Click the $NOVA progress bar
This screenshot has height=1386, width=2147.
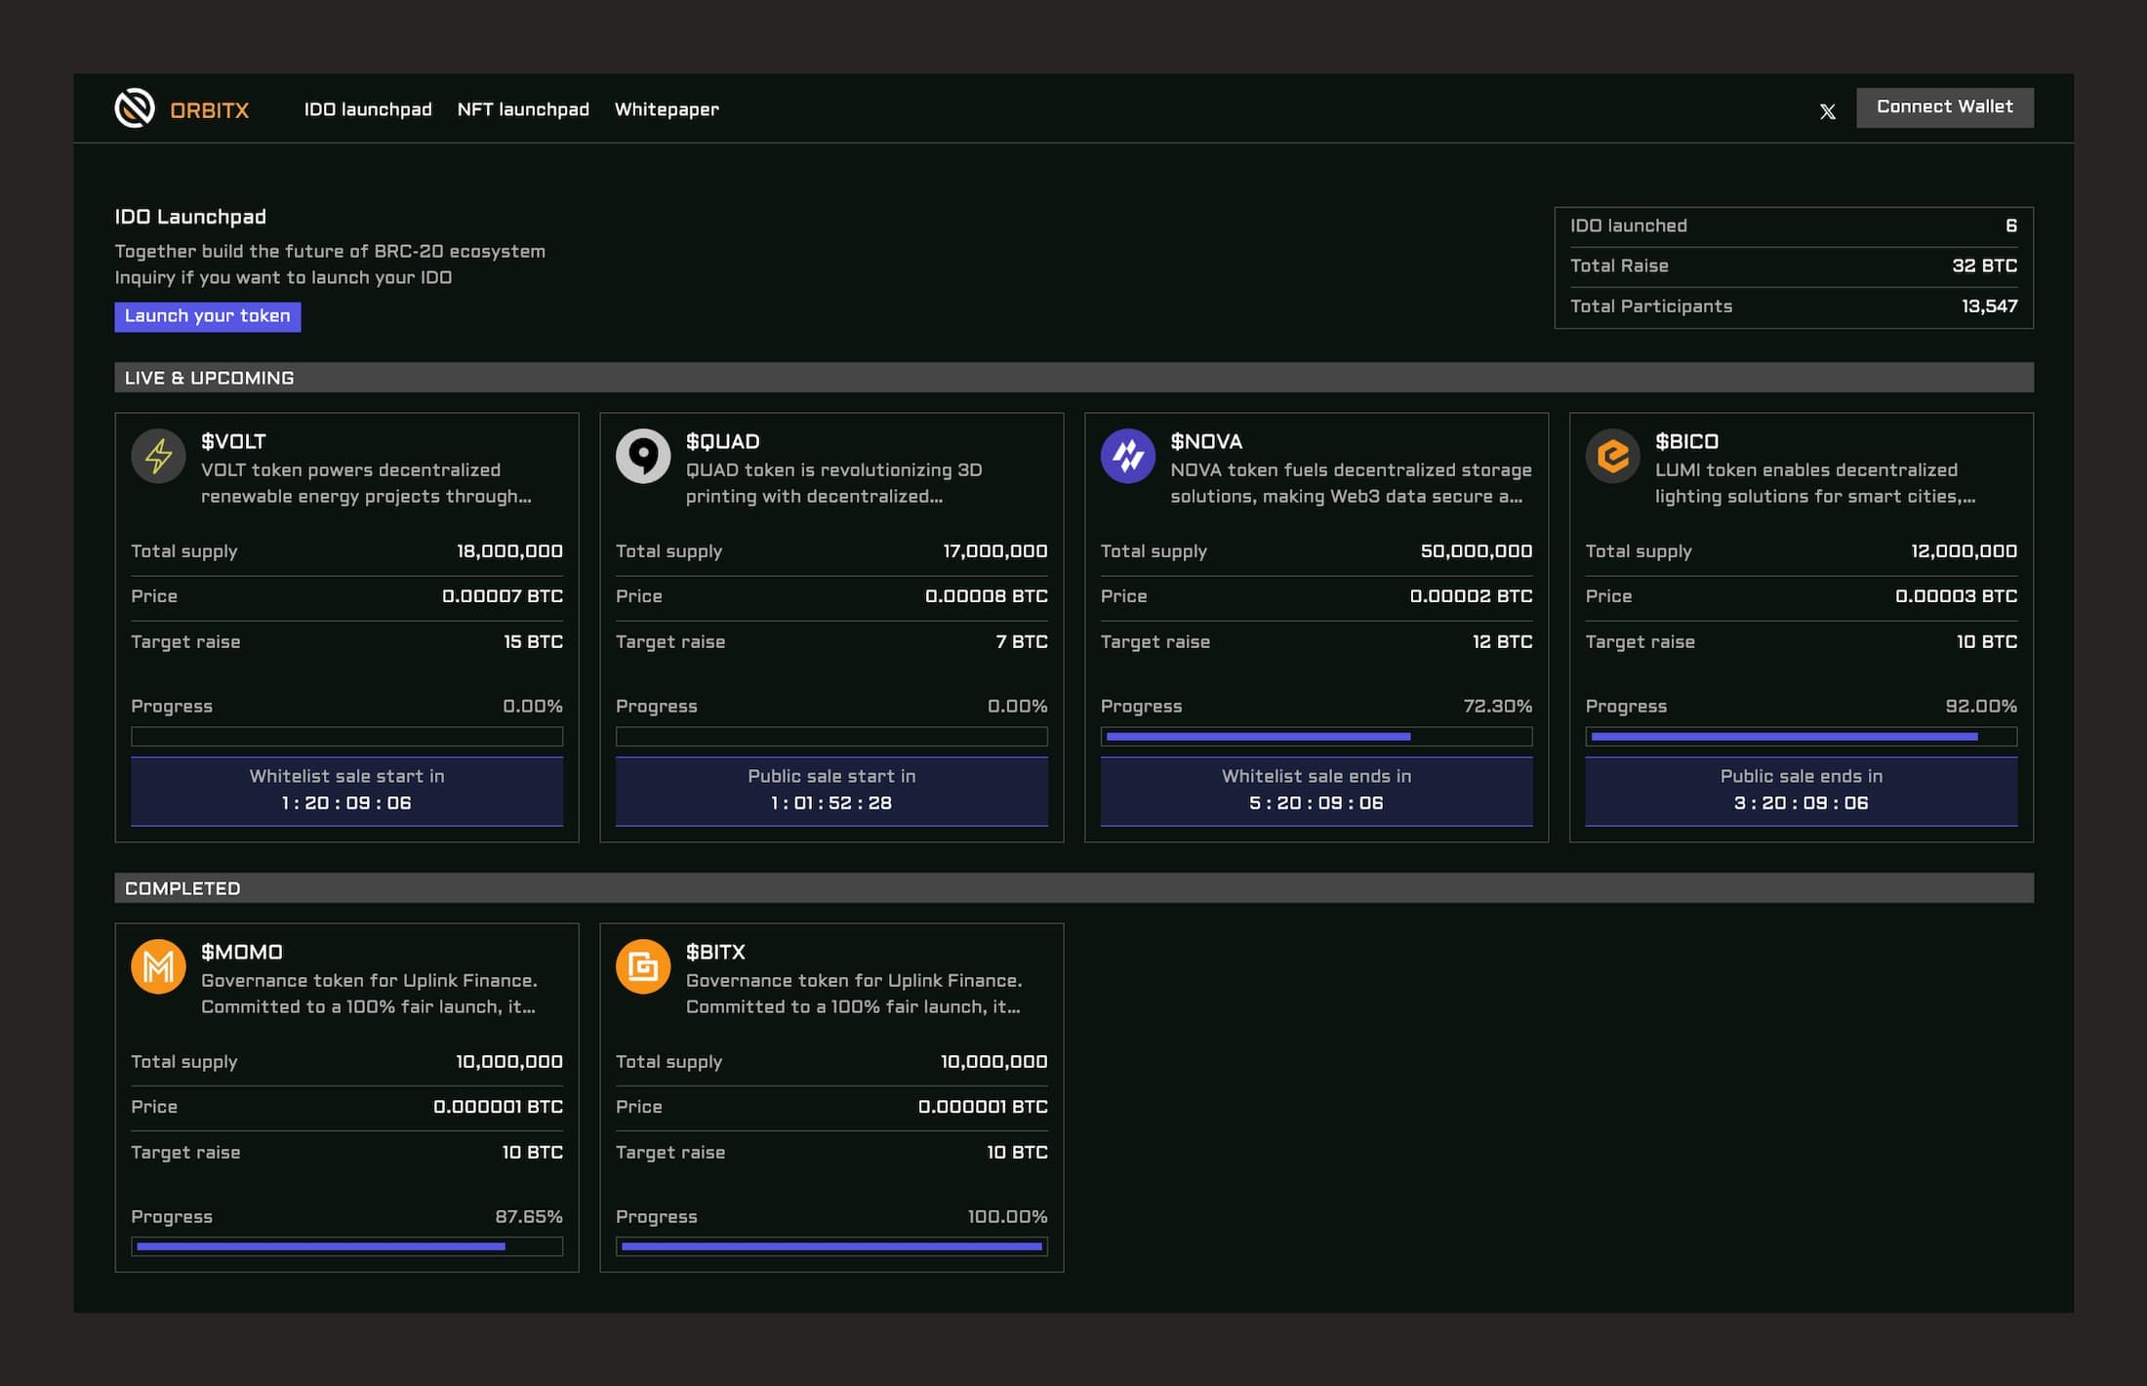(x=1316, y=737)
